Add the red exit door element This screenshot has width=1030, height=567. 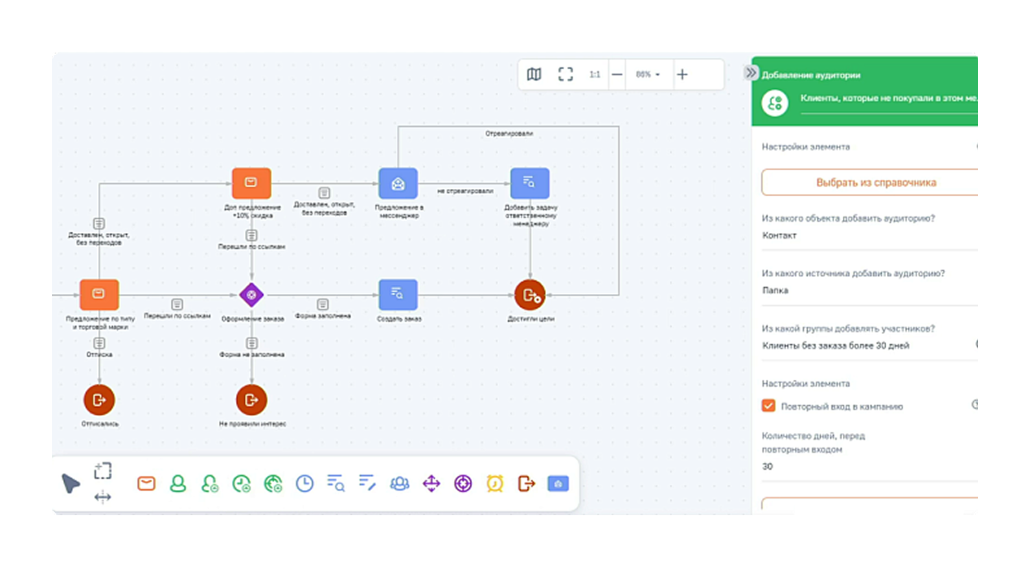click(x=527, y=484)
